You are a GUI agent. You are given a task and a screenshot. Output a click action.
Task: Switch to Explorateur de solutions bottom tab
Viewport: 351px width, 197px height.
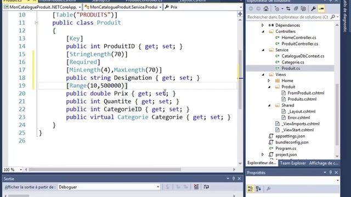coord(262,163)
